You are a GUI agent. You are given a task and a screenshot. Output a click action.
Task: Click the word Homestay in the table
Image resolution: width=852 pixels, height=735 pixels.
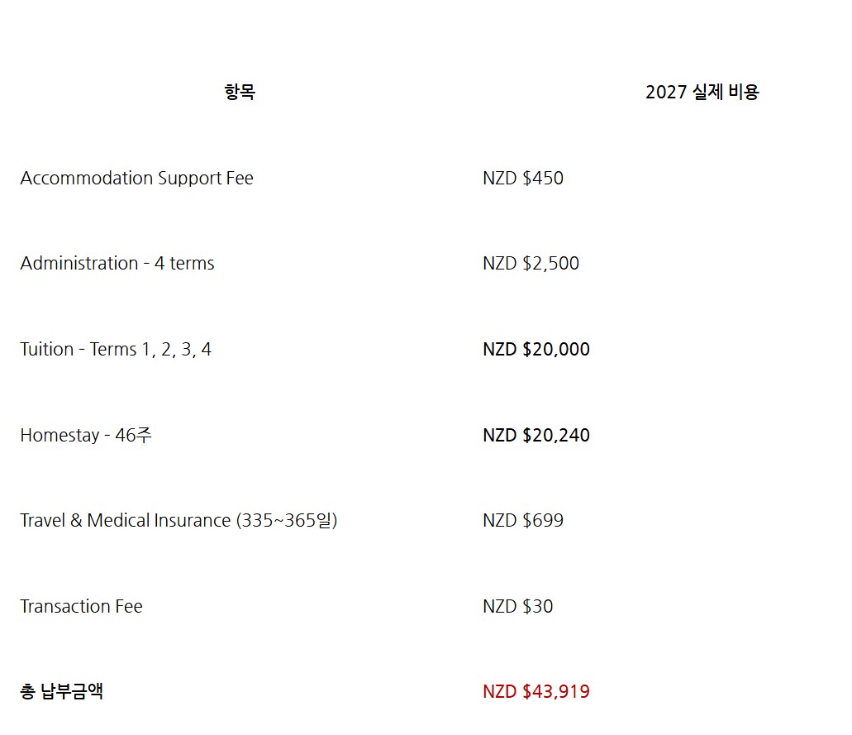pos(59,436)
